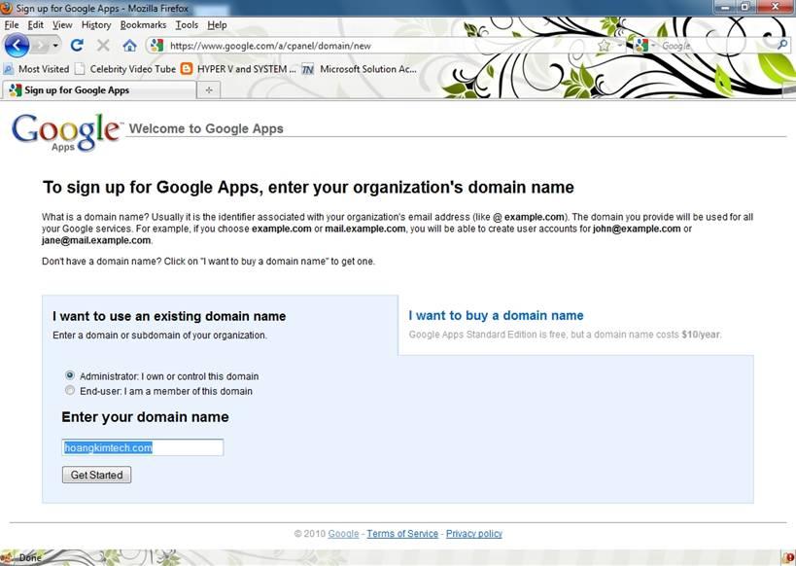Open the address bar history dropdown arrow
The image size is (796, 566).
(620, 46)
